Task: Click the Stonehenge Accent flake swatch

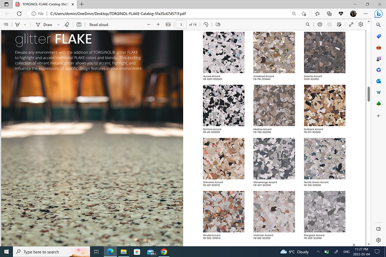Action: pyautogui.click(x=274, y=159)
